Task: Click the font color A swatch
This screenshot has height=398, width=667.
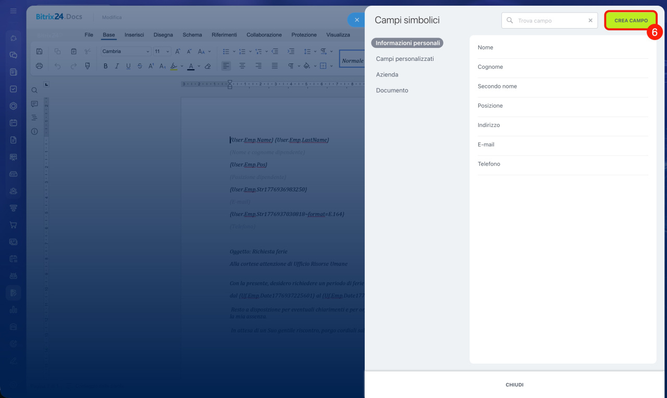Action: [x=191, y=66]
